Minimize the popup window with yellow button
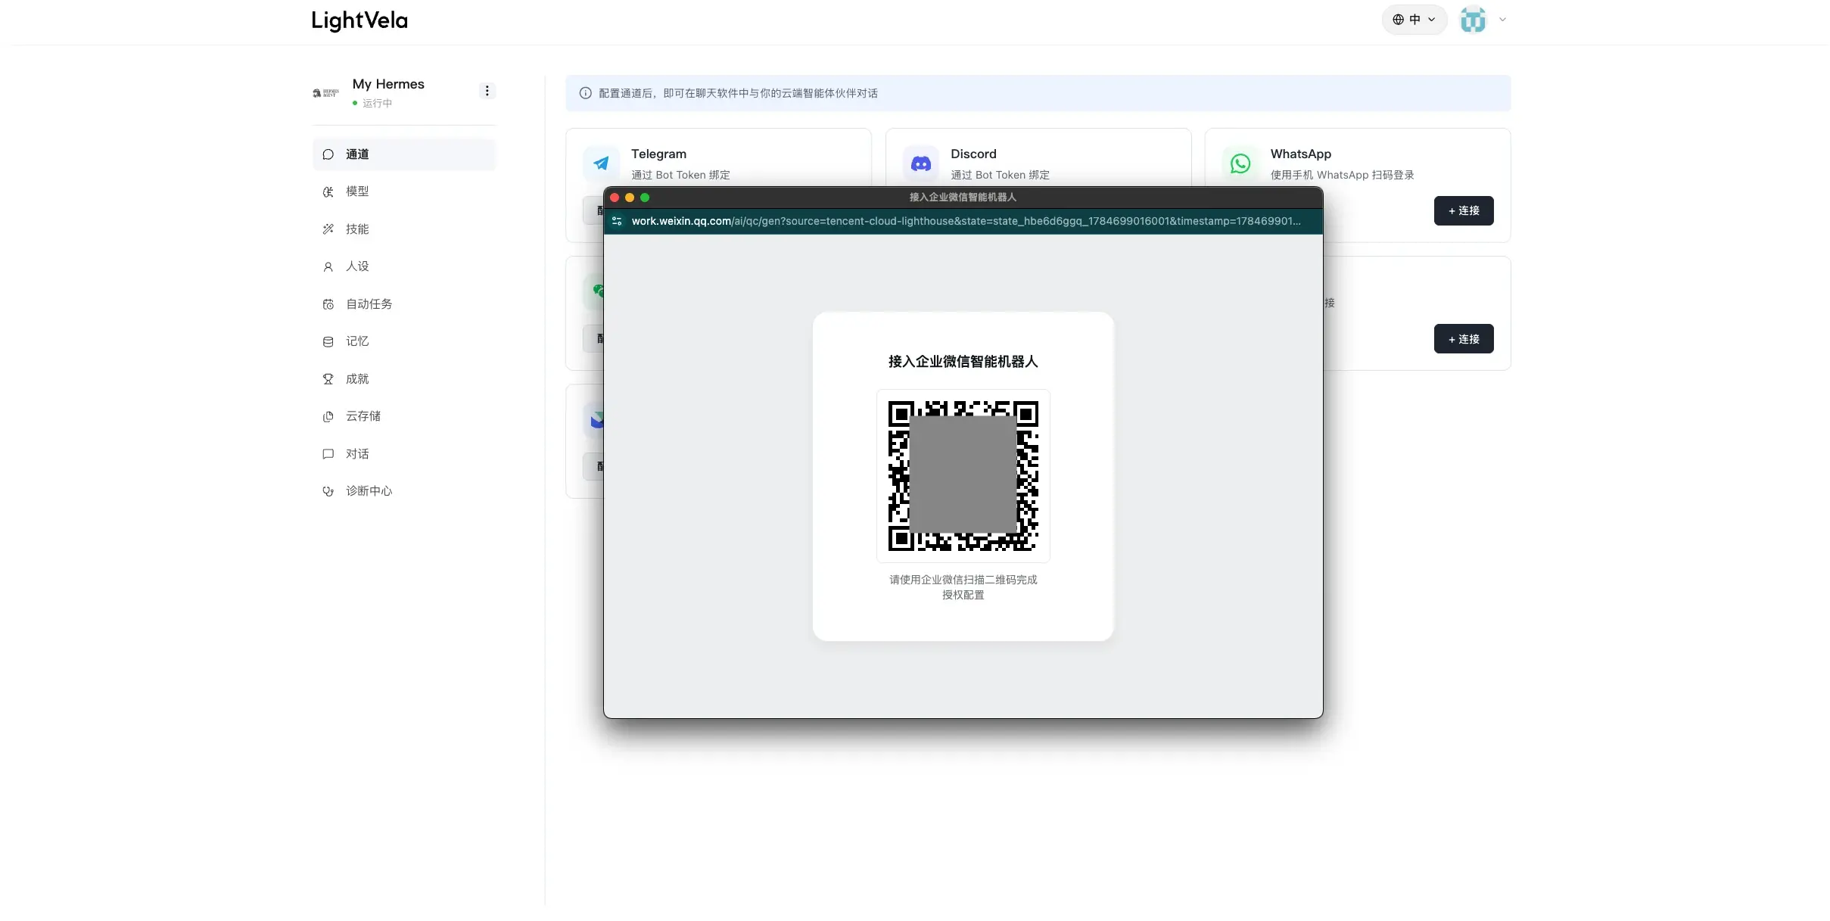Viewport: 1830px width, 921px height. [x=630, y=198]
